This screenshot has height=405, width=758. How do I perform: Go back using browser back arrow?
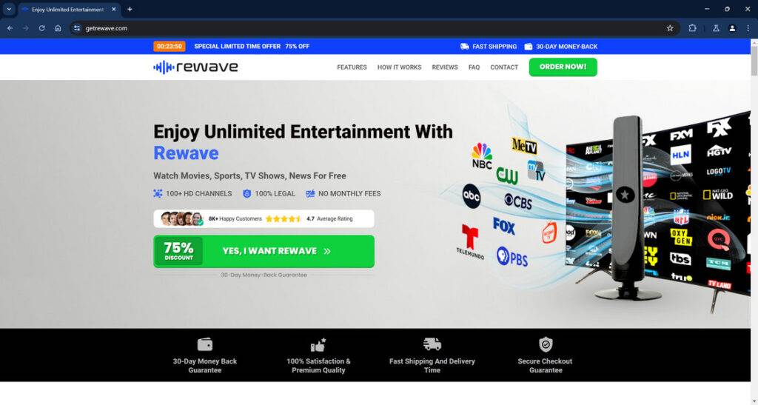10,28
